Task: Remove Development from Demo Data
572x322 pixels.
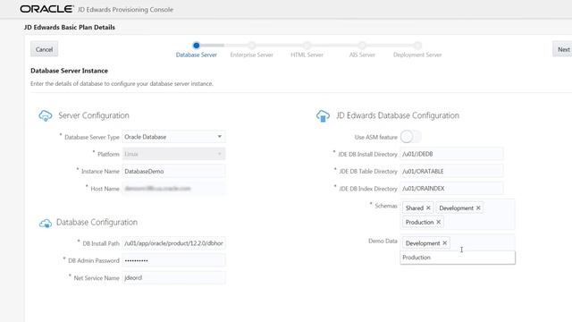Action: coord(445,242)
